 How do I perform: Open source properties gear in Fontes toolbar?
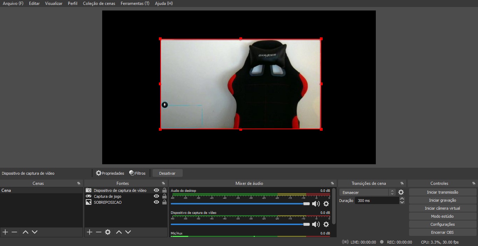[x=108, y=232]
